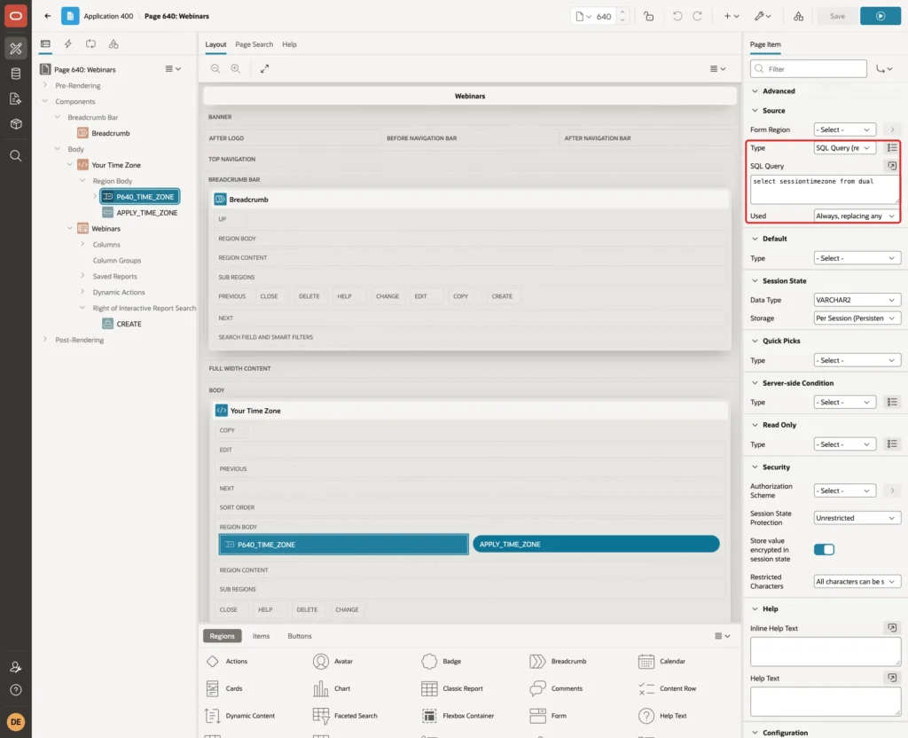Image resolution: width=908 pixels, height=738 pixels.
Task: Expand the layout to full screen
Action: pyautogui.click(x=264, y=68)
